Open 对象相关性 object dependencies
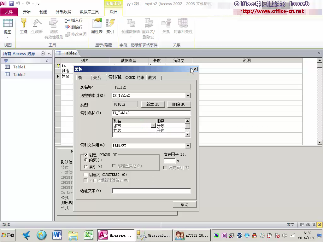323x242 pixels. point(183,26)
